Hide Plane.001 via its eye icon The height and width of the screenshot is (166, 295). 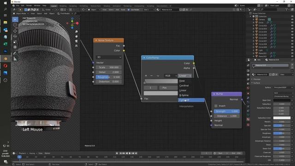coord(292,53)
